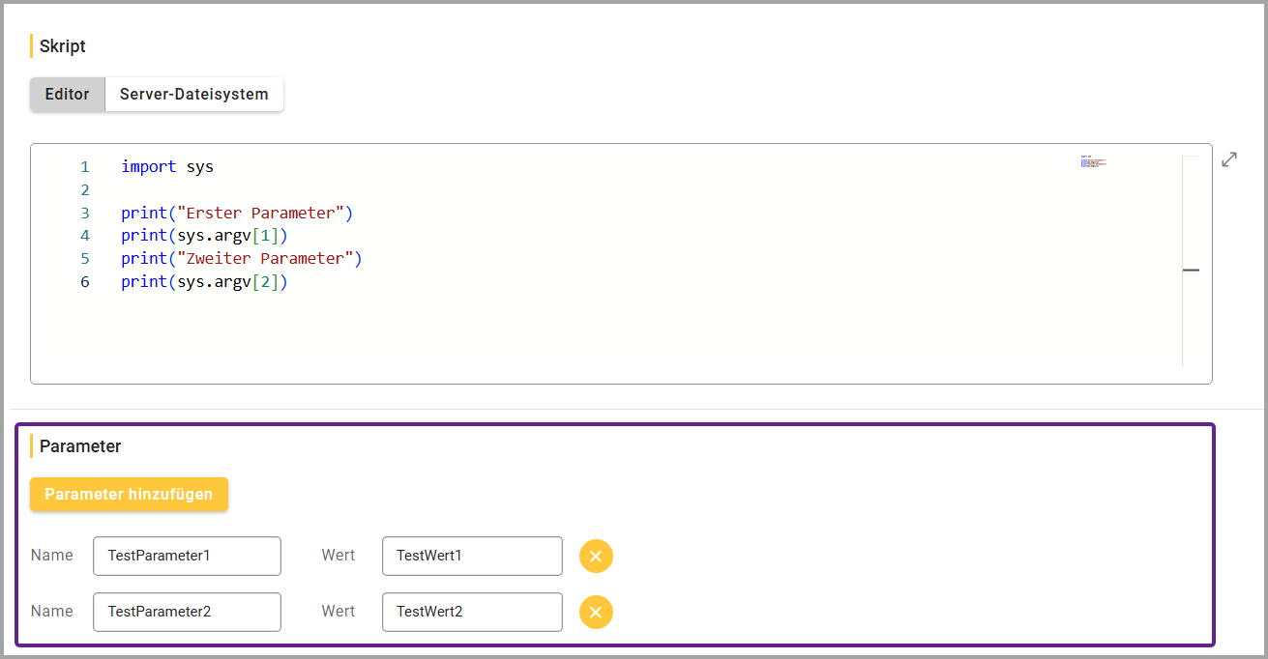1268x659 pixels.
Task: Switch to the Editor tab
Action: tap(67, 95)
